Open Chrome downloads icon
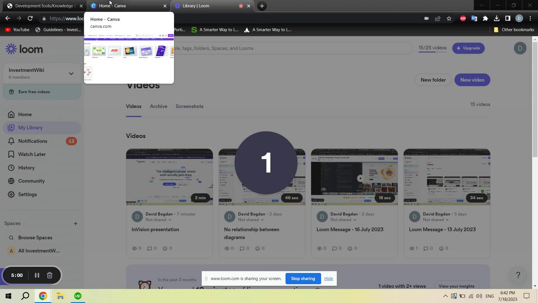 pos(496,19)
